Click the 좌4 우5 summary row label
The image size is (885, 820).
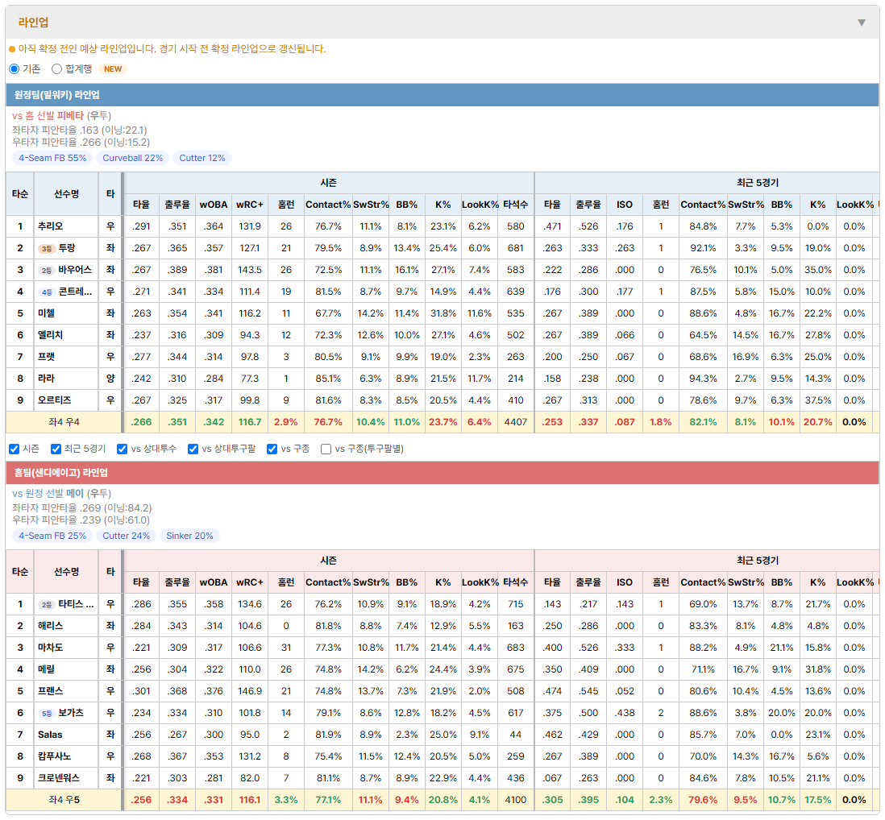64,800
